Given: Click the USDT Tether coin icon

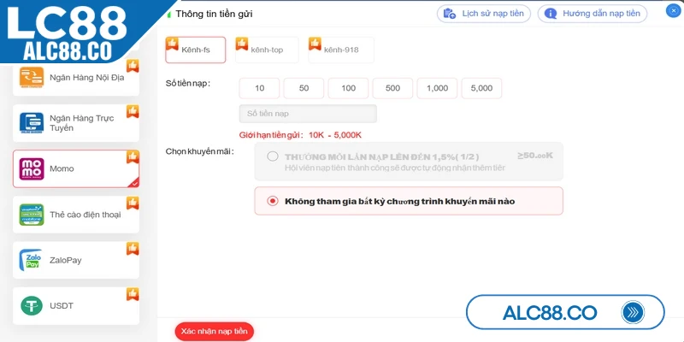Looking at the screenshot, I should click(32, 306).
